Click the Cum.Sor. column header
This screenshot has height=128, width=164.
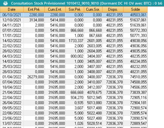[x=93, y=10]
